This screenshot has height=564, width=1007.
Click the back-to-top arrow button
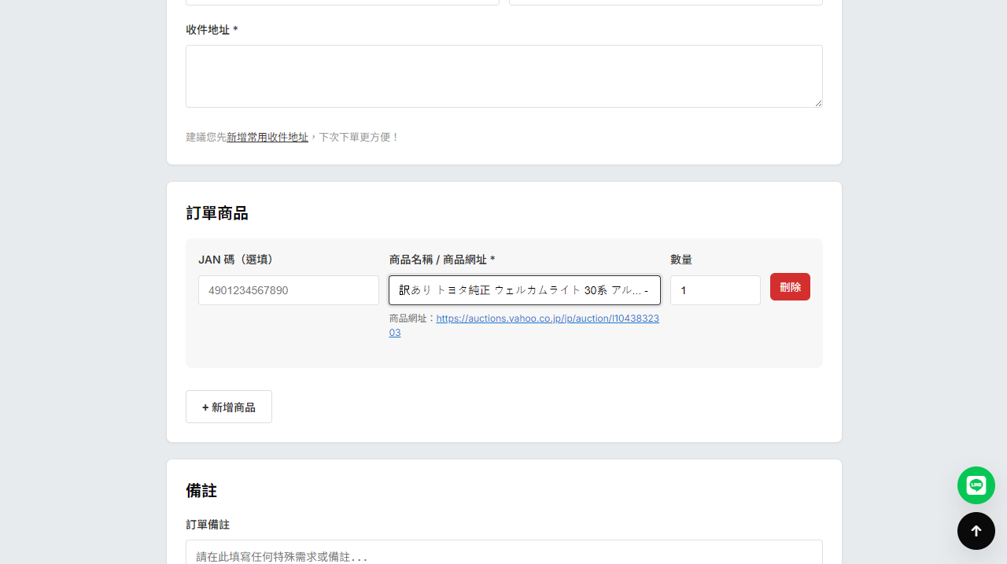click(x=976, y=531)
